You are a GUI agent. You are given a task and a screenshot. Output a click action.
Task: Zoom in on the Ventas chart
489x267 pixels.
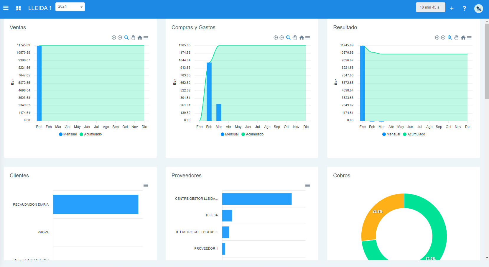[x=114, y=37]
